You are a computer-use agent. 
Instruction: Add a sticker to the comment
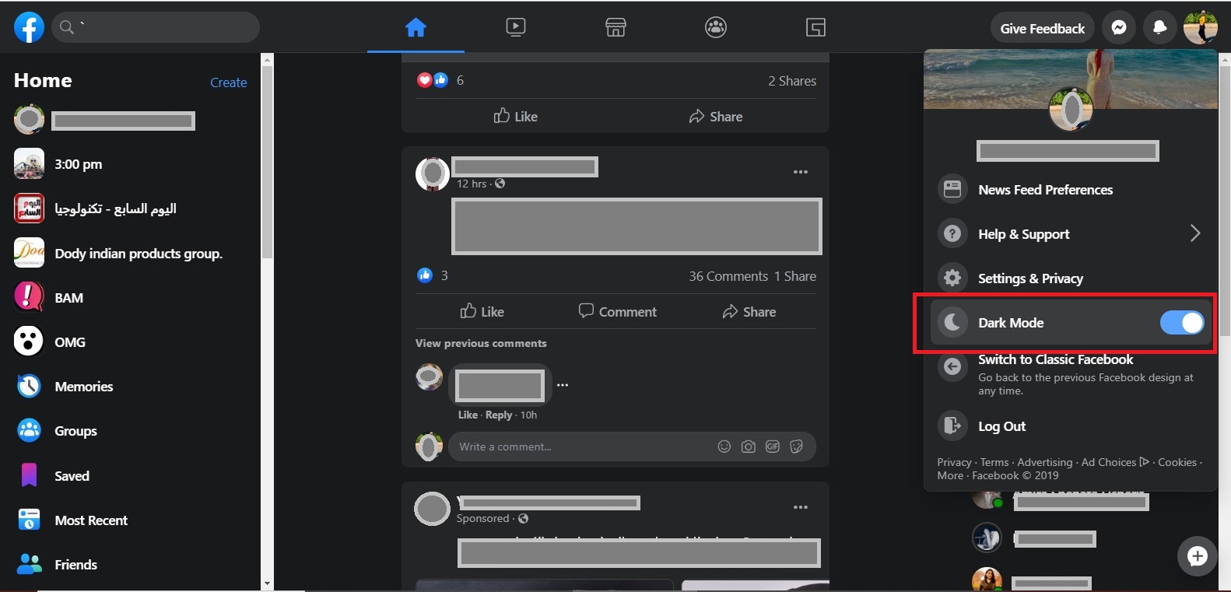click(796, 447)
